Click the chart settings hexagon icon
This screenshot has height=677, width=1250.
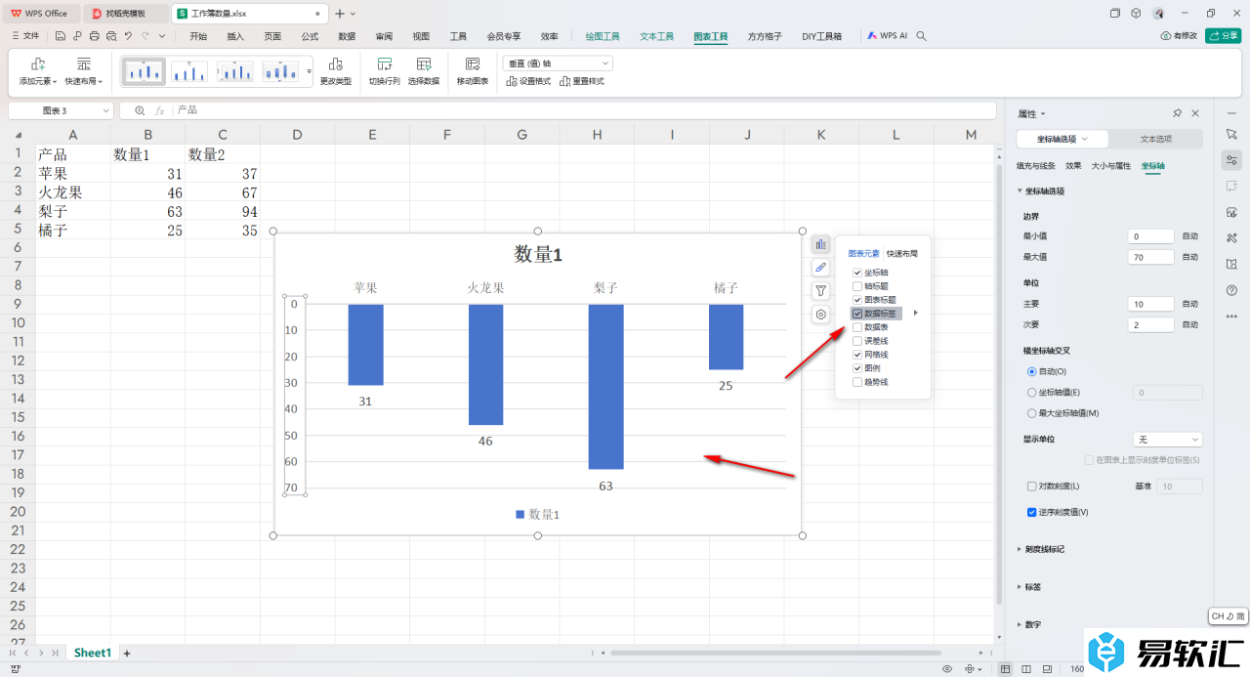[821, 315]
